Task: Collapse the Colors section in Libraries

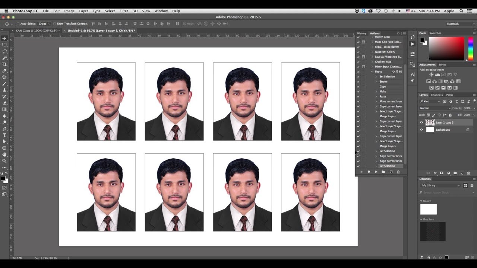Action: (x=421, y=201)
